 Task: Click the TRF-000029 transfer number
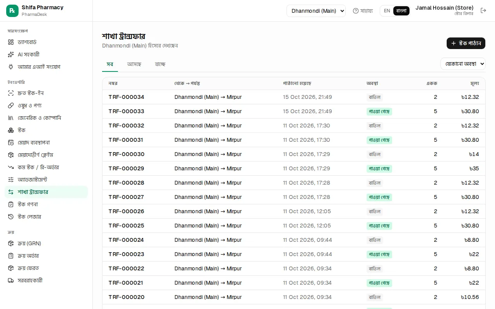click(126, 168)
